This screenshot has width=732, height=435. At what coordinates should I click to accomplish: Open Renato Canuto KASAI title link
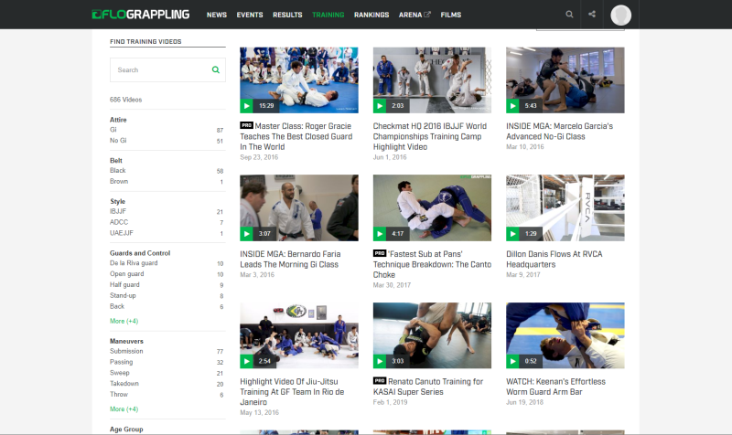(428, 387)
